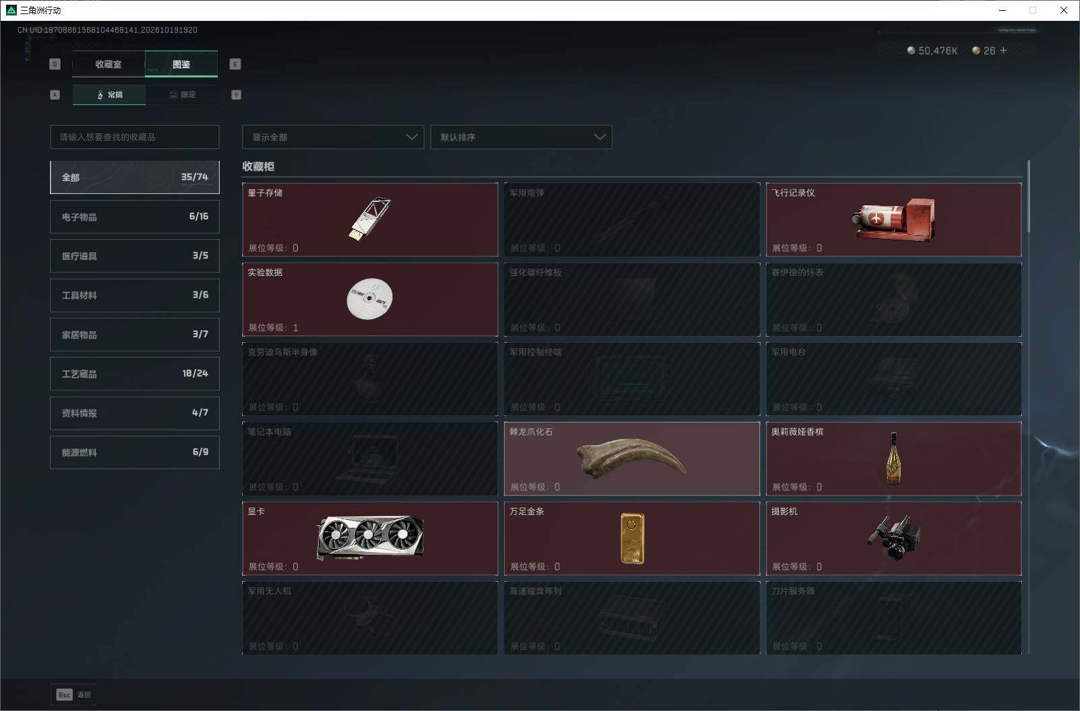The width and height of the screenshot is (1080, 711).
Task: Click the locked 军用控制终端 card
Action: pos(632,379)
